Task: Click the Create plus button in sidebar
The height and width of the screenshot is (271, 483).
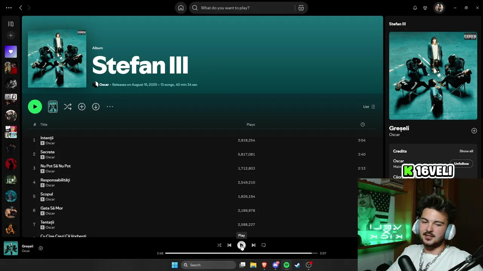Action: pos(11,35)
